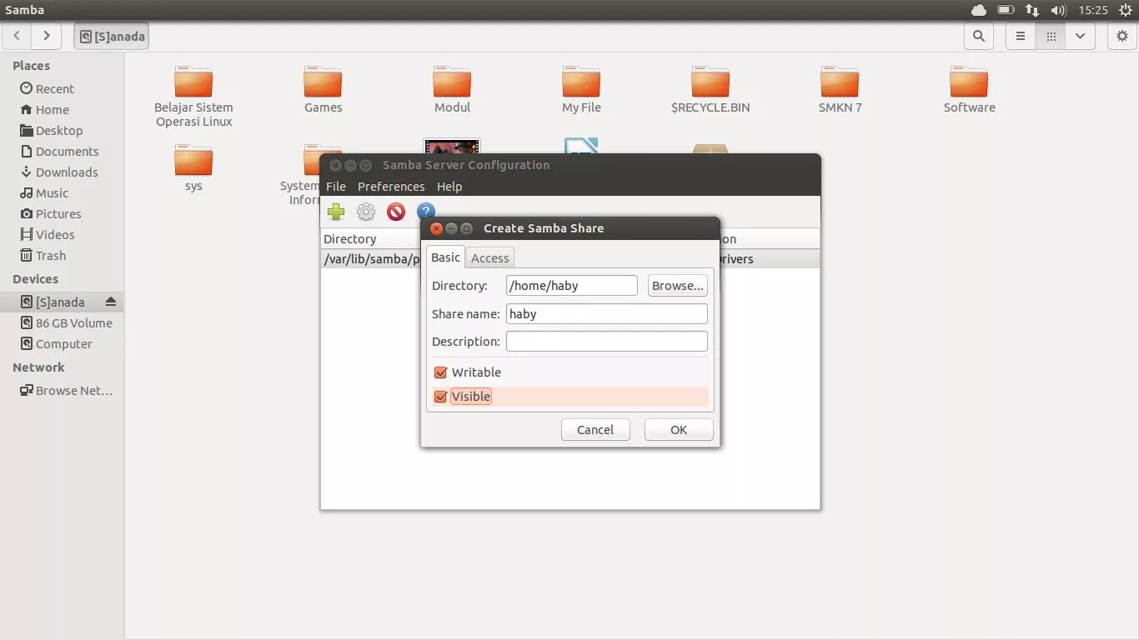Click the Share name field

tap(607, 314)
